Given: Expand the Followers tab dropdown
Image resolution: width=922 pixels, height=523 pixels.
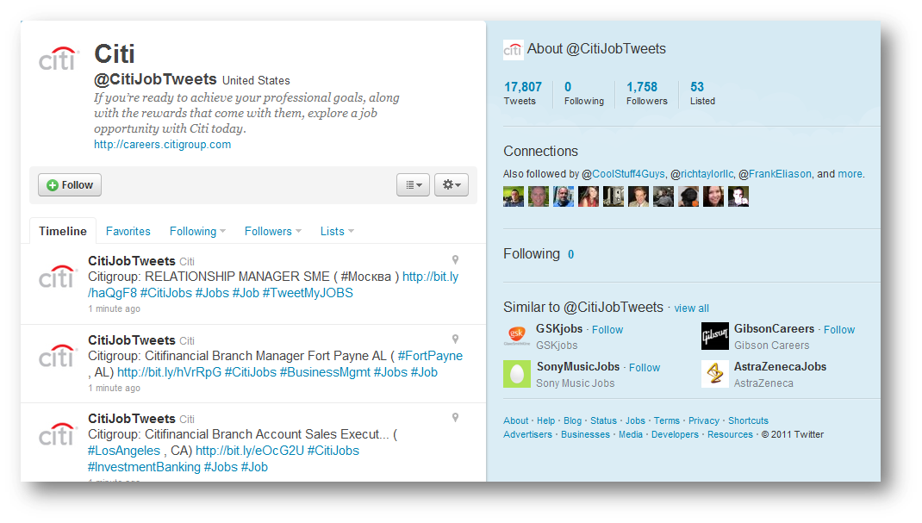Looking at the screenshot, I should 272,231.
